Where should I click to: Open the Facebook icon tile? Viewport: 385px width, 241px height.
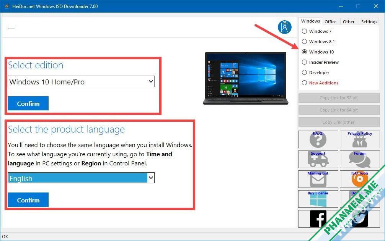318,219
